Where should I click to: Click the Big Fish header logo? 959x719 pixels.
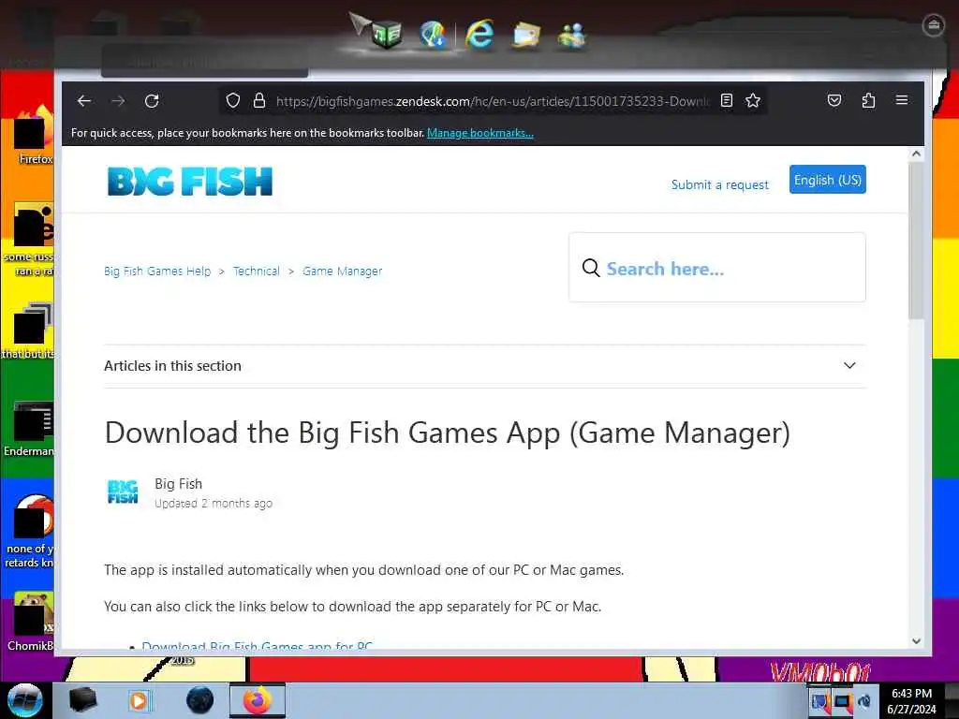(x=189, y=182)
